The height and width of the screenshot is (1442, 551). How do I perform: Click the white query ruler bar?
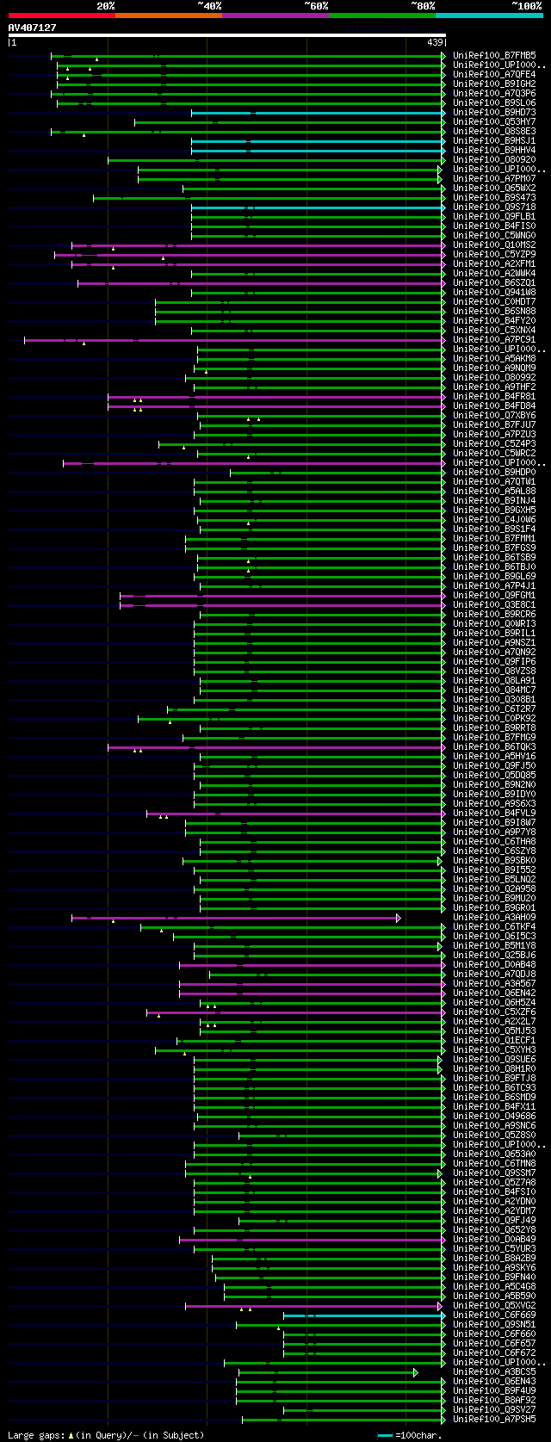[226, 35]
